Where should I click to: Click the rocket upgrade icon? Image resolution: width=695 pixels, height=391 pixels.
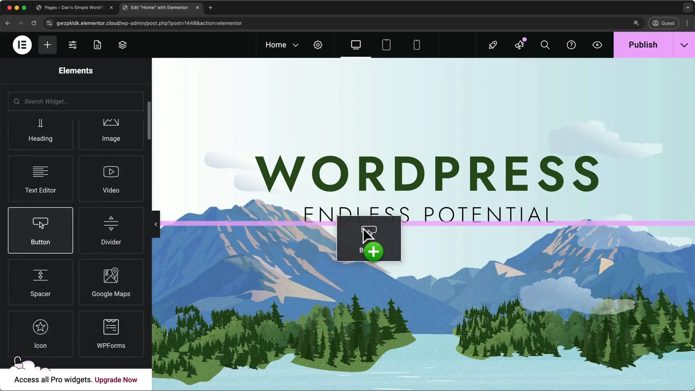pyautogui.click(x=493, y=45)
